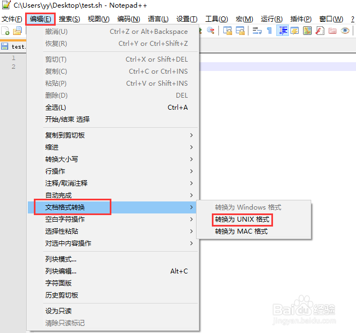Expand the 注释/取消注释 submenu
This screenshot has height=333, width=356.
pyautogui.click(x=114, y=183)
